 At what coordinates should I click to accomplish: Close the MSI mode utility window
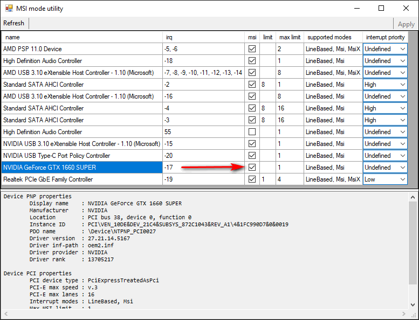coord(406,8)
